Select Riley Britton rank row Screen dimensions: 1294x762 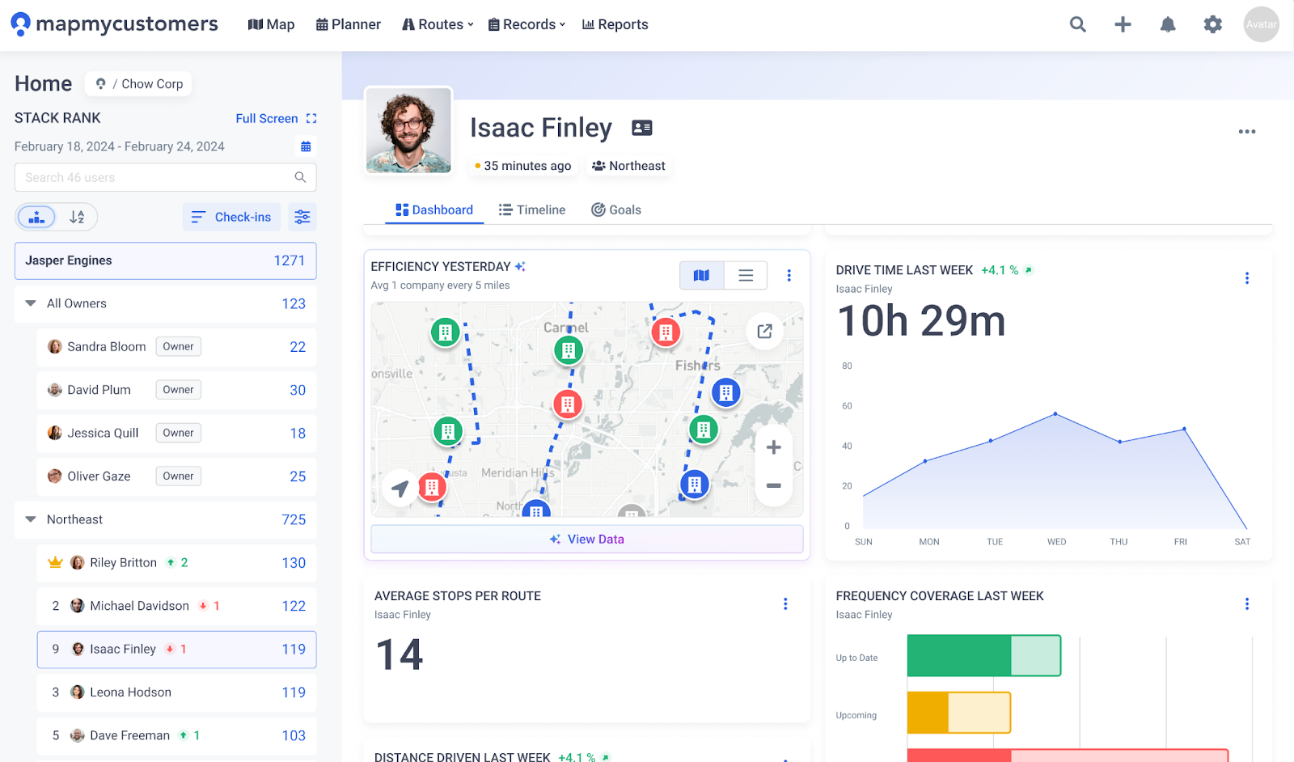[176, 563]
